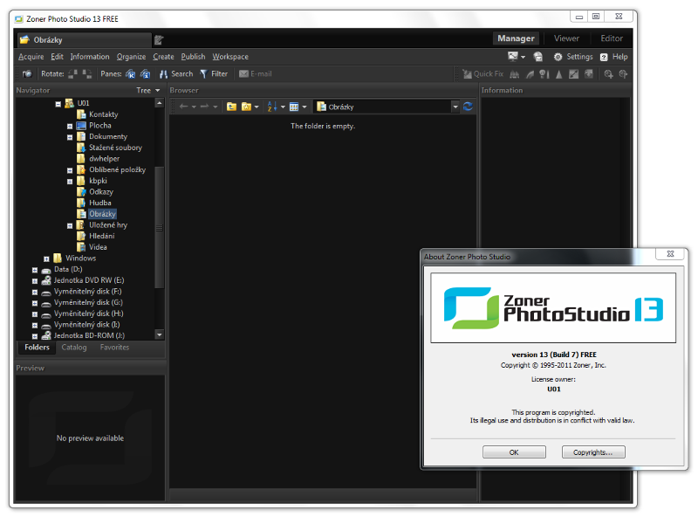698x517 pixels.
Task: Open the Navigator Tree dropdown
Action: pos(148,91)
